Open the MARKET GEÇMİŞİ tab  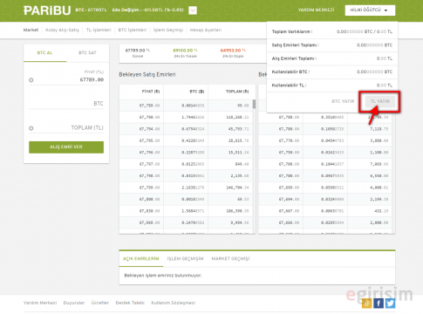(230, 258)
